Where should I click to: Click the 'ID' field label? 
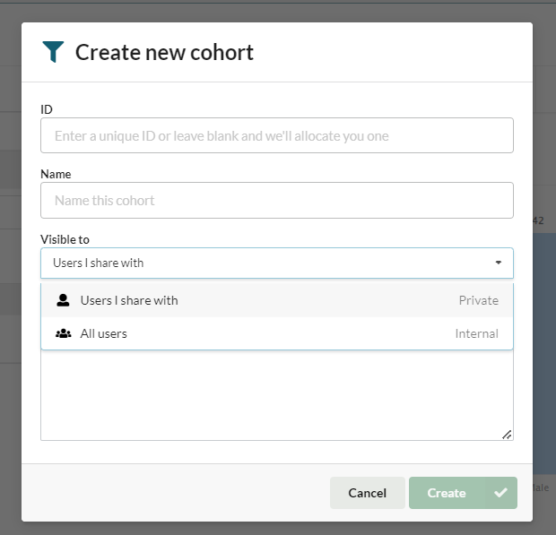point(47,108)
